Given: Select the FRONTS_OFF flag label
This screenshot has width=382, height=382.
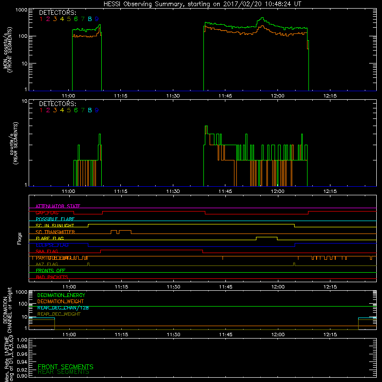Looking at the screenshot, I should coord(51,271).
